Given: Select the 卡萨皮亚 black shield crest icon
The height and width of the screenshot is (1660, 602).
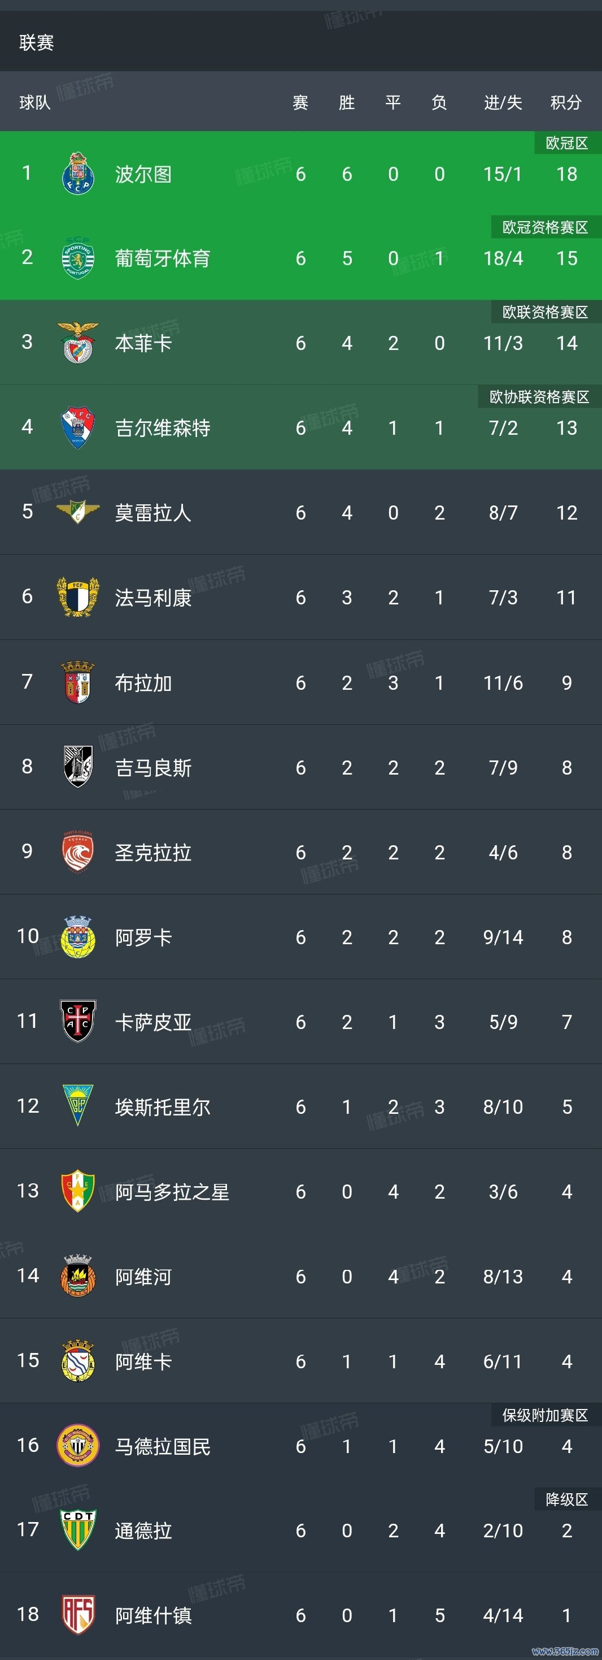Looking at the screenshot, I should pos(78,1021).
